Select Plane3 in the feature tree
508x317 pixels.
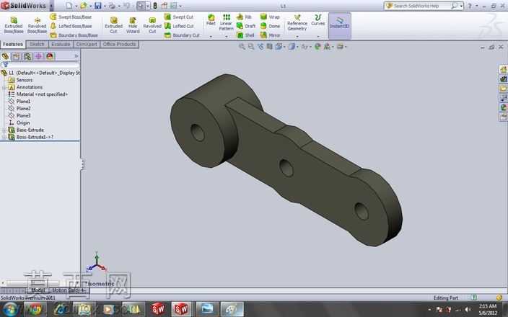tap(19, 116)
